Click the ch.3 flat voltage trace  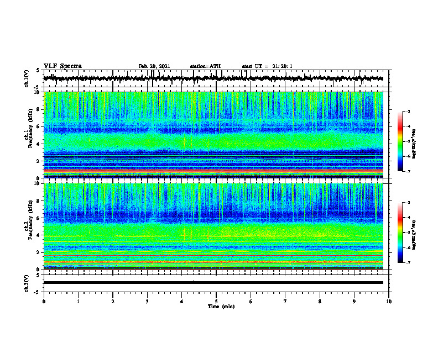213,283
